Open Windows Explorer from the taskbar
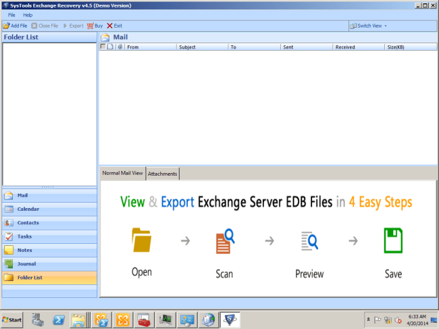Viewport: 439px width, 329px height. tap(78, 320)
